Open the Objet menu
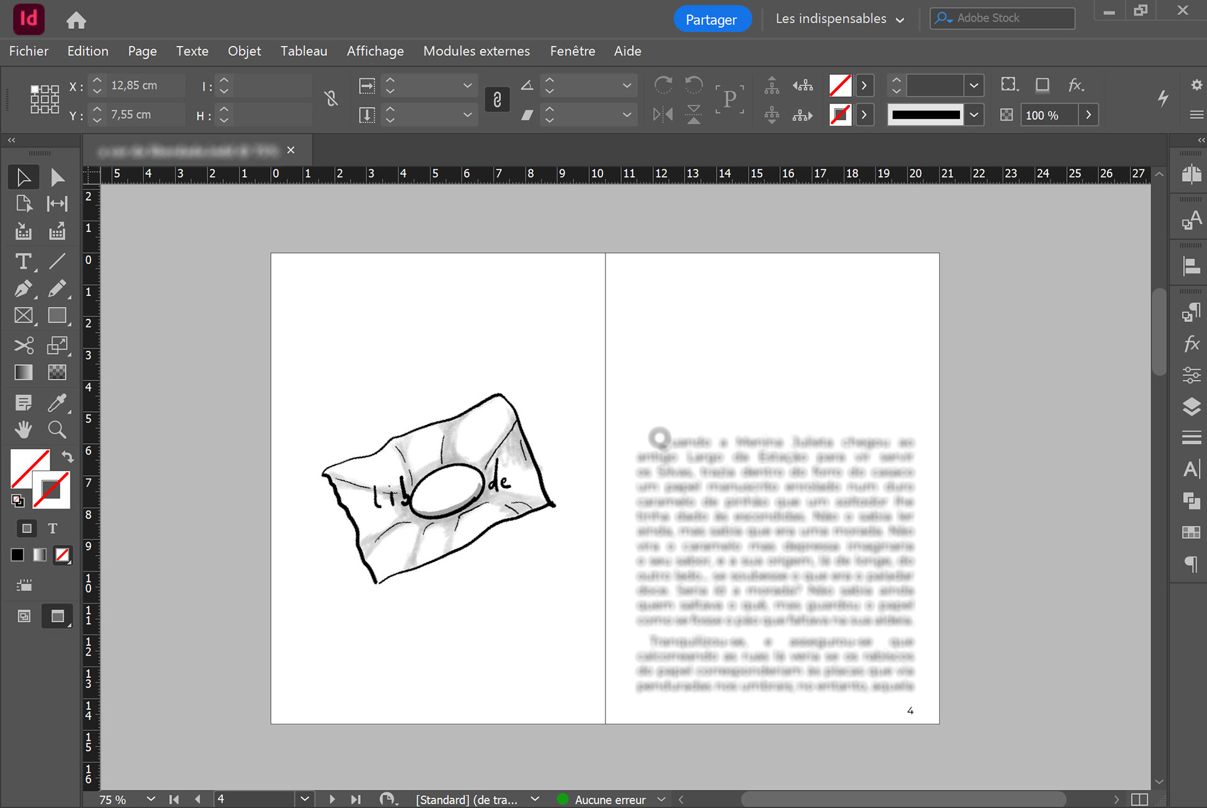Screen dimensions: 1207x808 tap(244, 51)
